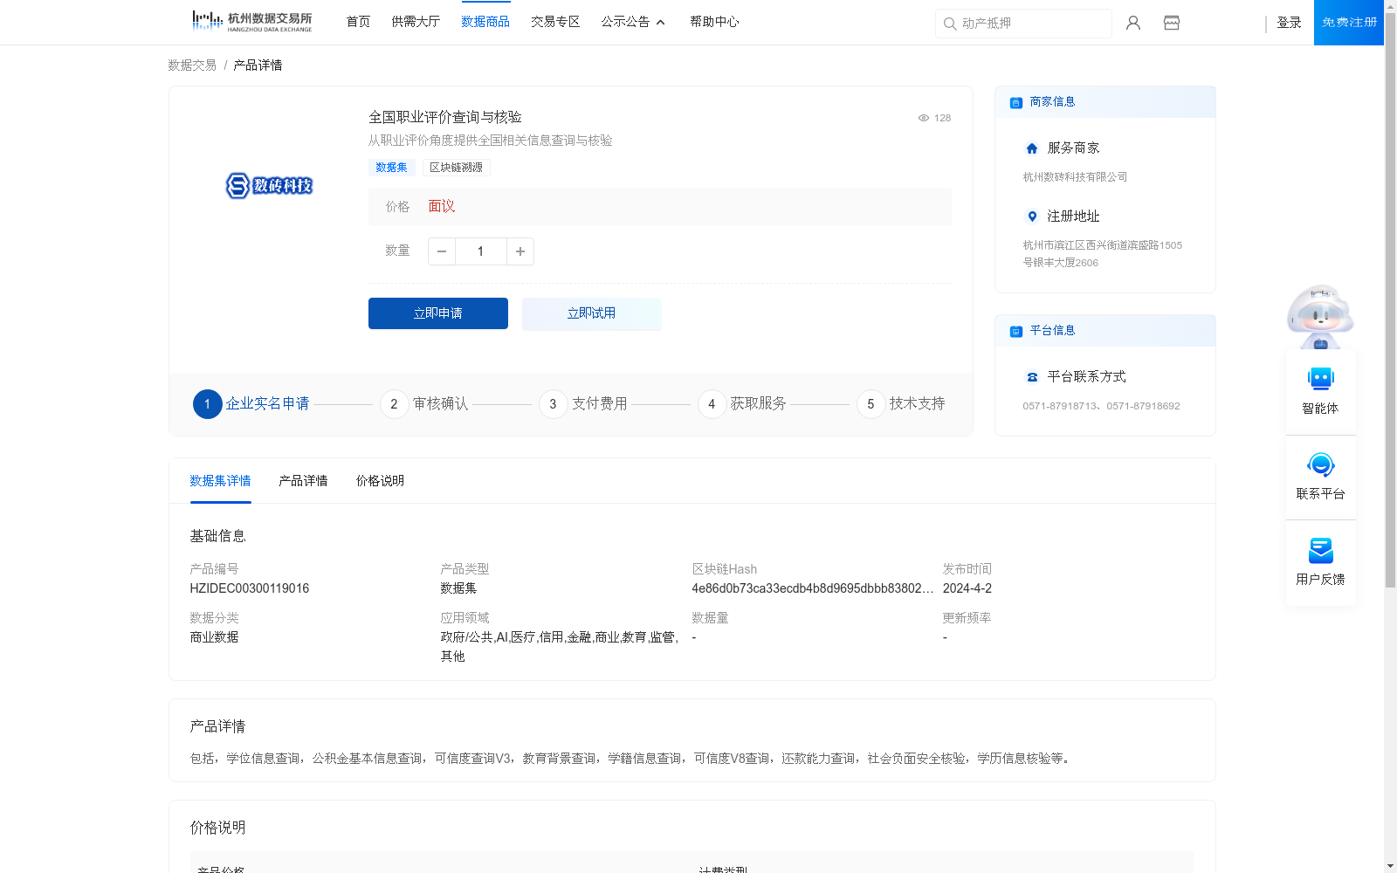Click the 免费注册 button
Image resolution: width=1397 pixels, height=873 pixels.
click(x=1349, y=23)
